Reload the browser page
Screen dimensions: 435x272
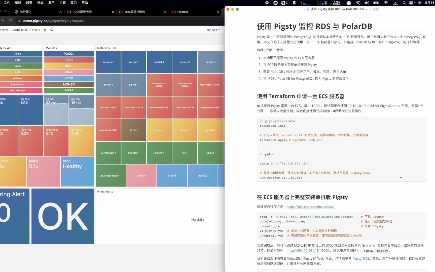pos(10,21)
